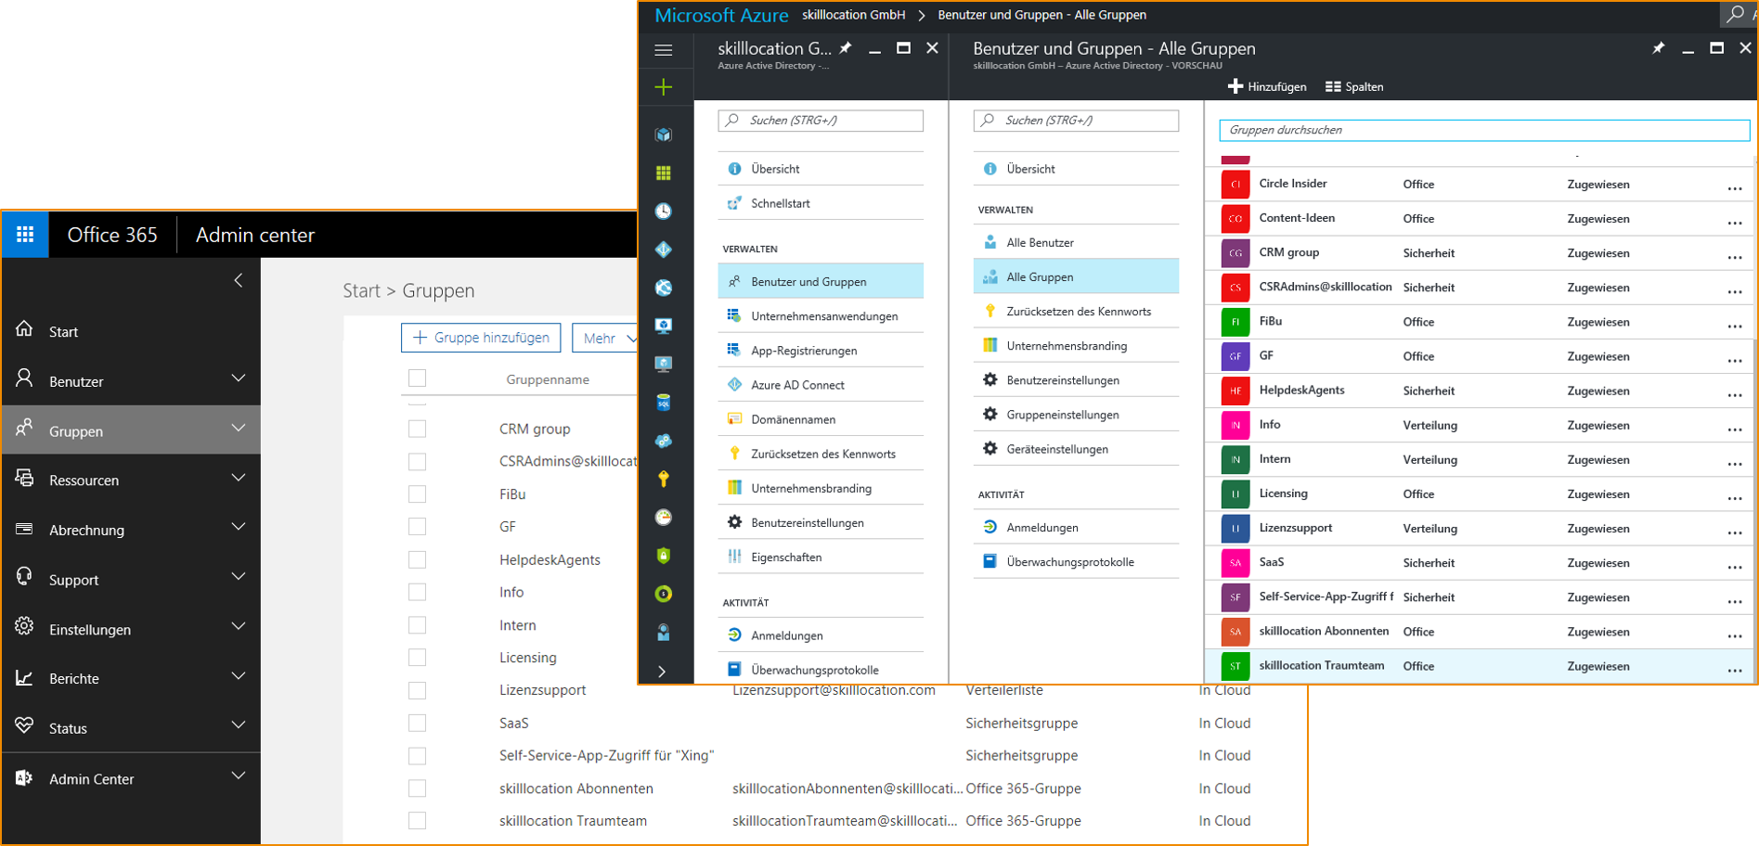Click the first blade's Suchen search field
This screenshot has width=1759, height=846.
pos(821,121)
